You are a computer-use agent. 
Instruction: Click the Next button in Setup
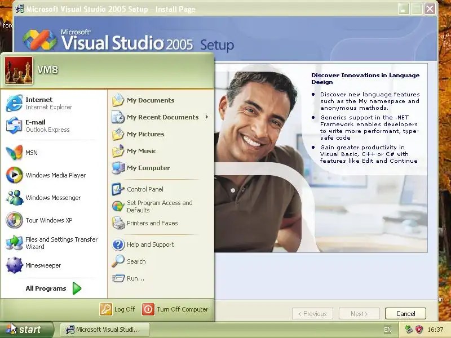[x=359, y=314]
